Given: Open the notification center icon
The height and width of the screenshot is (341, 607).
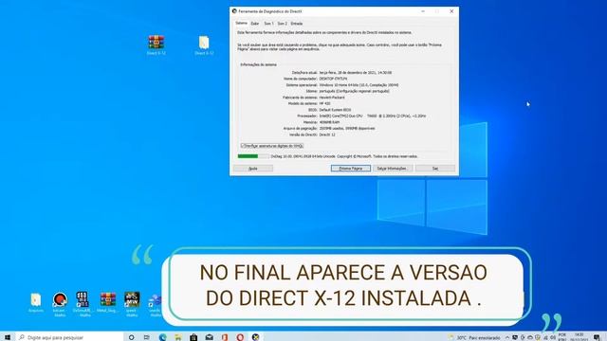Looking at the screenshot, I should coord(597,337).
